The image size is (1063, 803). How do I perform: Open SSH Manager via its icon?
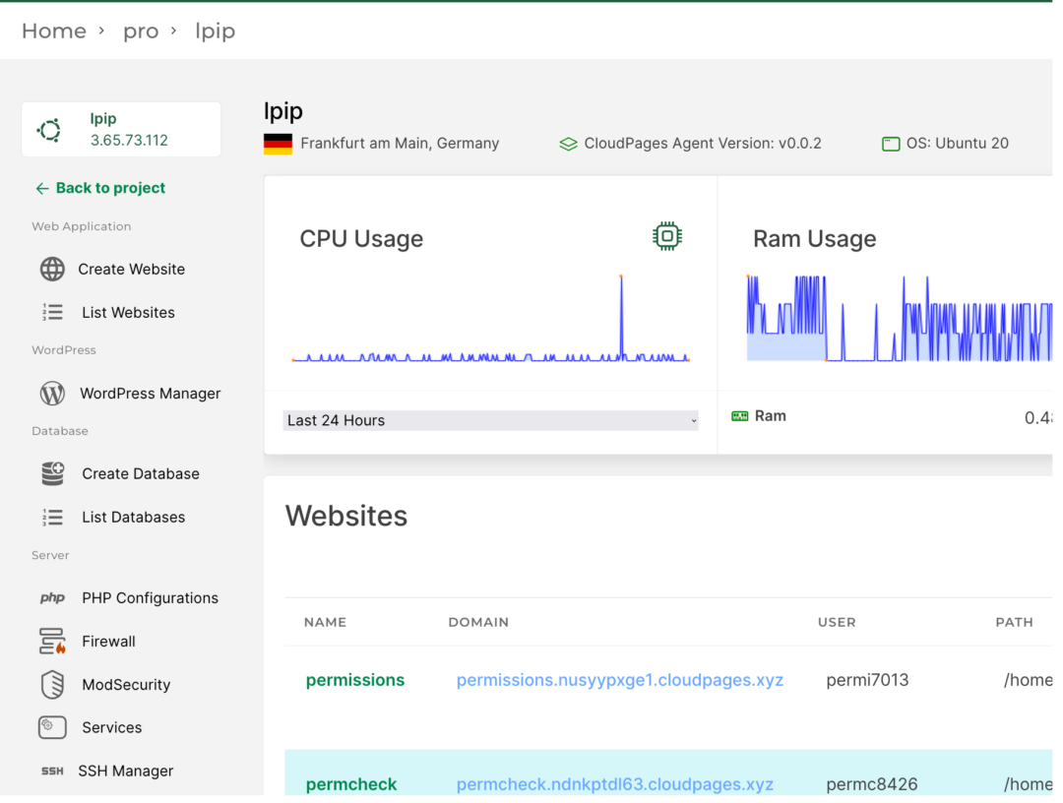click(52, 771)
